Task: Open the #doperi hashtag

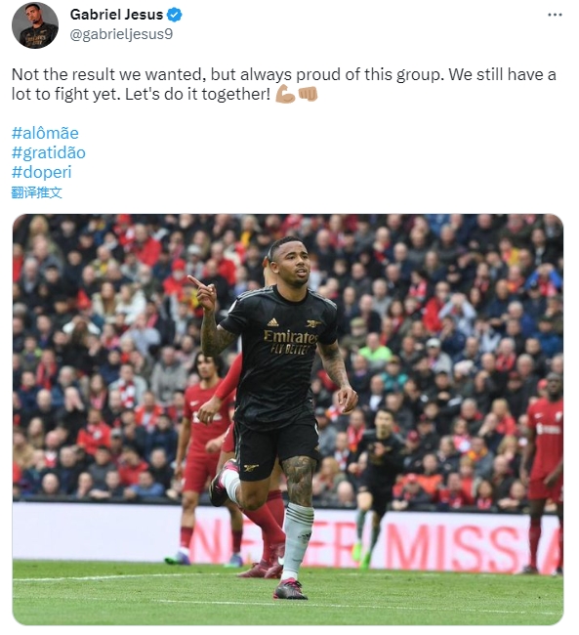Action: (x=41, y=172)
